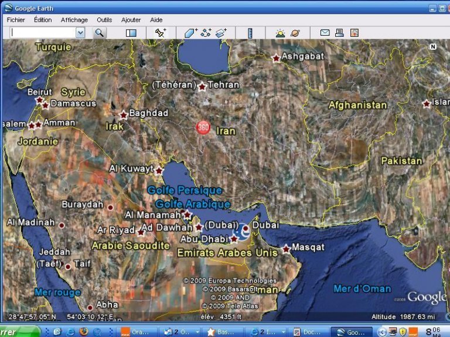Expand the search history dropdown arrow
450x337 pixels.
[80, 33]
